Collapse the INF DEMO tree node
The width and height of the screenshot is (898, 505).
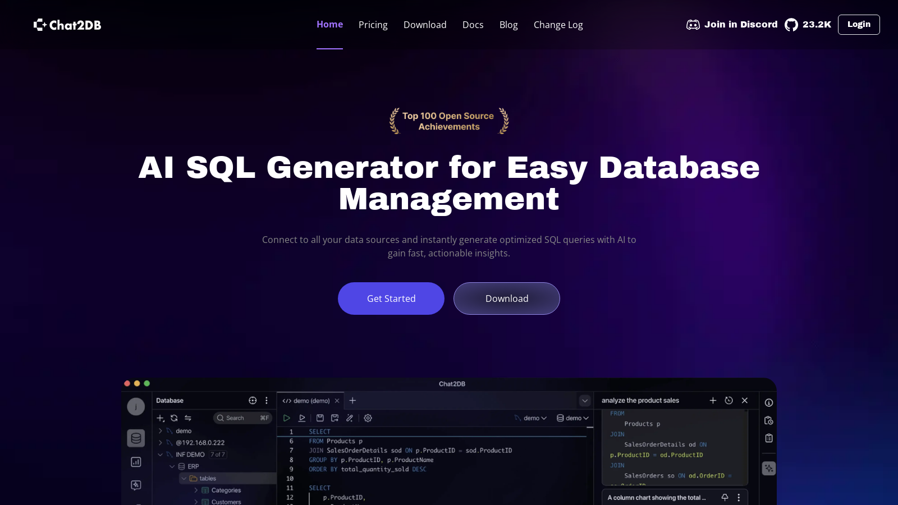(161, 454)
